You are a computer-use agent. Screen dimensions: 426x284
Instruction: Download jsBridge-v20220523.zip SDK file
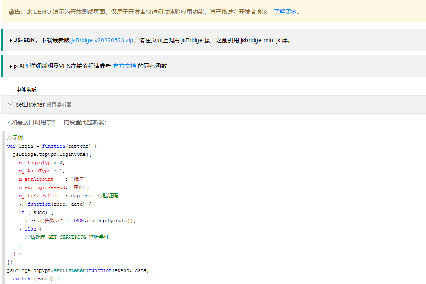tap(102, 40)
